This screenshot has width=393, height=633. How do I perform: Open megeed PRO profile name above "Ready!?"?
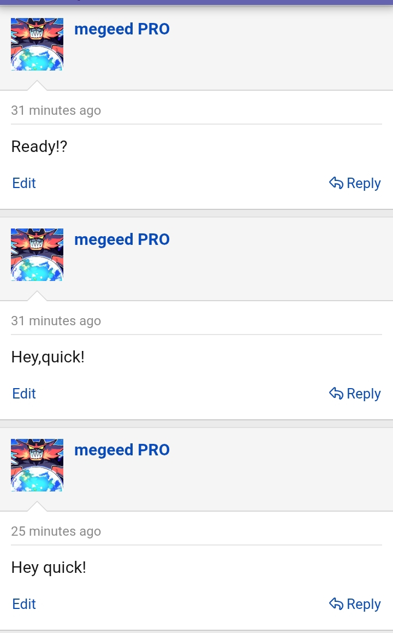[x=122, y=29]
